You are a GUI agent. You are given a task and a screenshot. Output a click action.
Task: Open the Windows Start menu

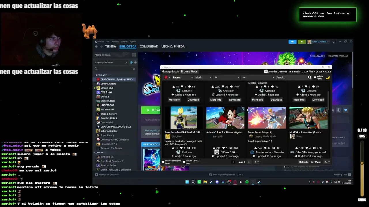tap(187, 182)
